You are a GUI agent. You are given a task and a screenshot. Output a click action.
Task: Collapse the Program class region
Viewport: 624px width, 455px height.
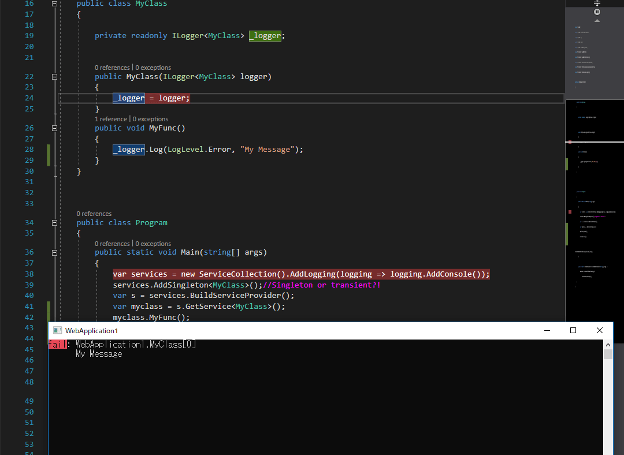point(54,222)
